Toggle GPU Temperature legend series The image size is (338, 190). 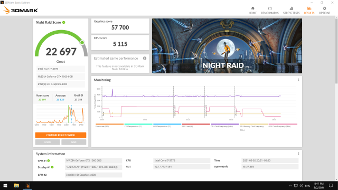pos(167,125)
